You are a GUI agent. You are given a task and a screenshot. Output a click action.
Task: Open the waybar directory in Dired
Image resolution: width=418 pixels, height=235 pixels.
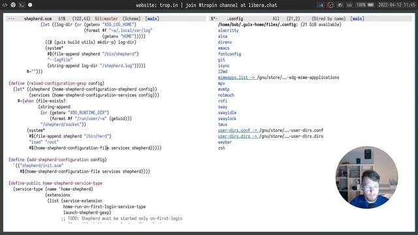click(x=225, y=142)
